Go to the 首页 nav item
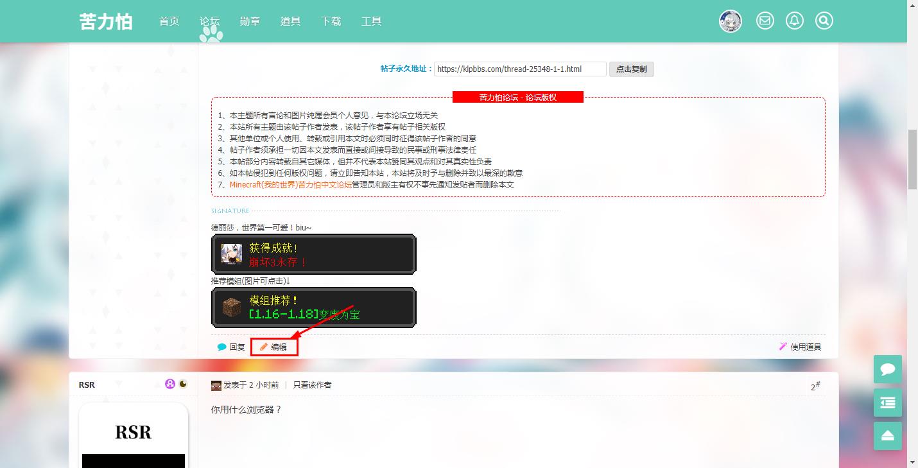918x468 pixels. click(169, 21)
